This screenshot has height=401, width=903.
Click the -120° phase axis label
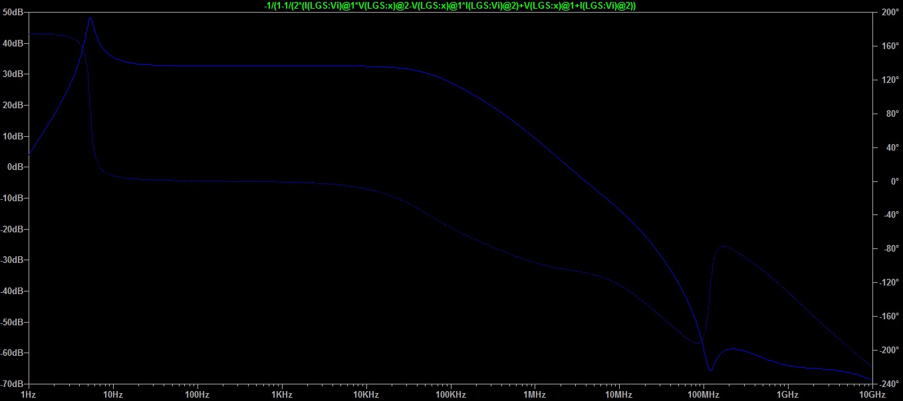tap(889, 282)
